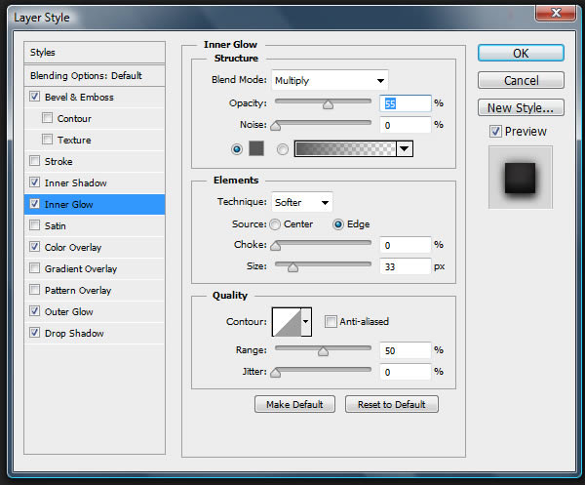Click the style preview thumbnail
Image resolution: width=585 pixels, height=485 pixels.
tap(521, 178)
